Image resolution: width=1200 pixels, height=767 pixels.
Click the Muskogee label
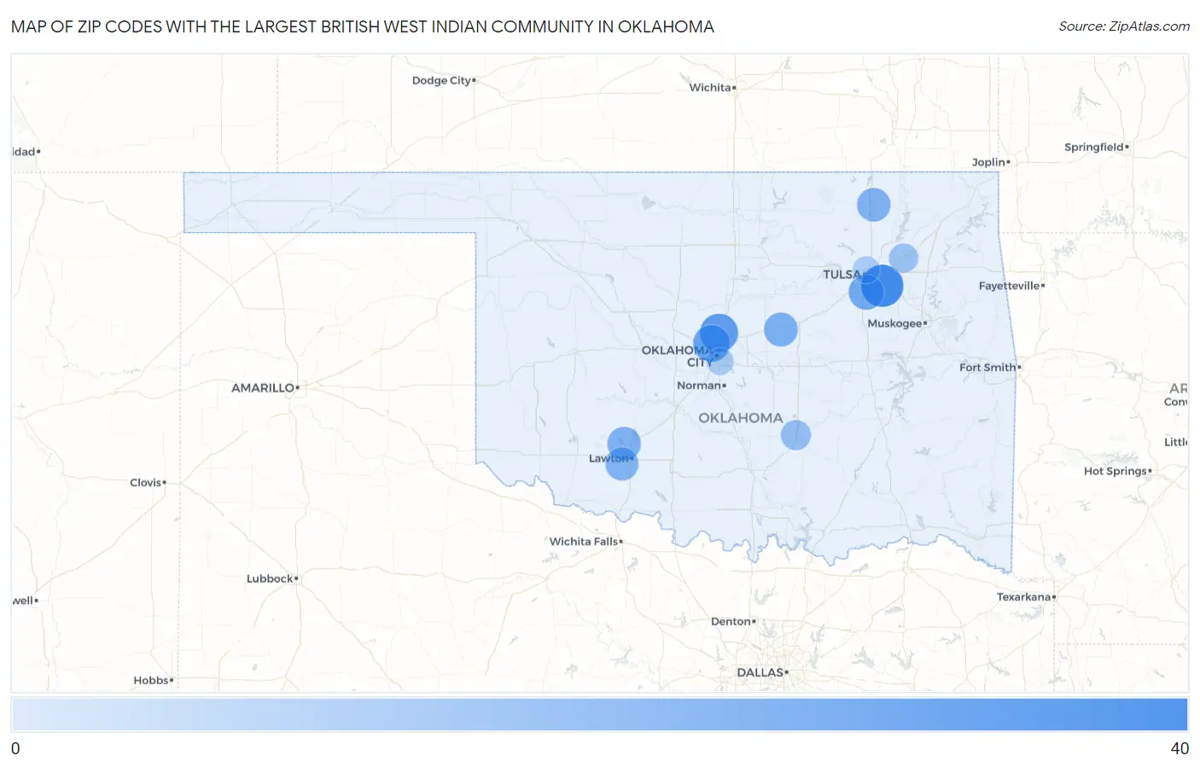pyautogui.click(x=897, y=323)
